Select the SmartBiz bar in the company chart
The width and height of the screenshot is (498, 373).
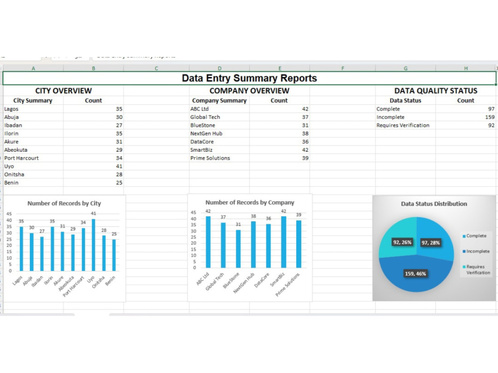284,242
